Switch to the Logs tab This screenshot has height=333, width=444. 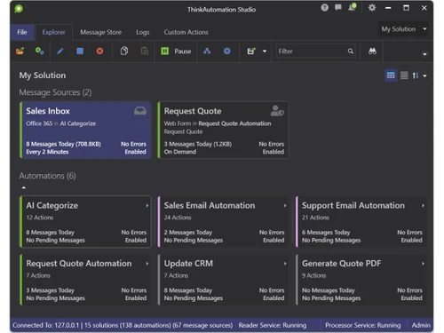[143, 32]
